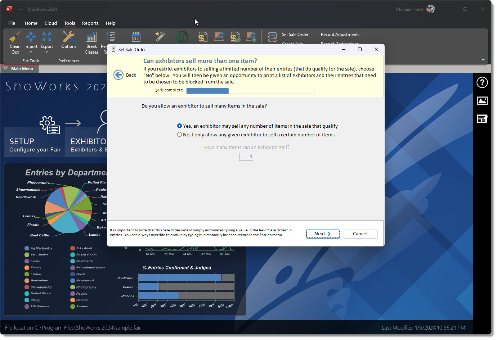This screenshot has height=340, width=497.
Task: Click the newspaper icon in right sidebar
Action: click(x=482, y=119)
